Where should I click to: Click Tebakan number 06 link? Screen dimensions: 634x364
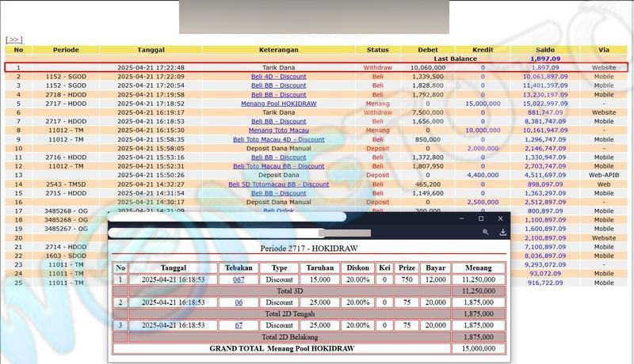click(239, 302)
